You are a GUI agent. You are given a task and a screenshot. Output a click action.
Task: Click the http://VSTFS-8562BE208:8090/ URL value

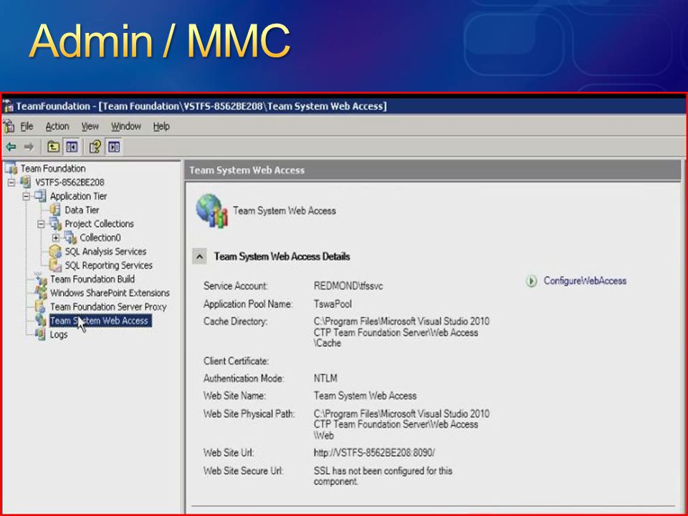[374, 453]
